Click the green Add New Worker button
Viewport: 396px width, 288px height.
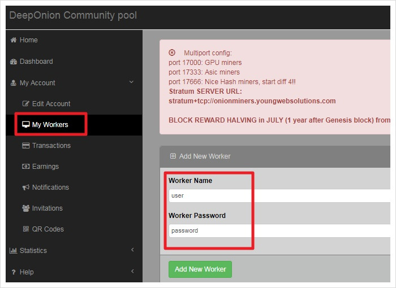pyautogui.click(x=200, y=269)
